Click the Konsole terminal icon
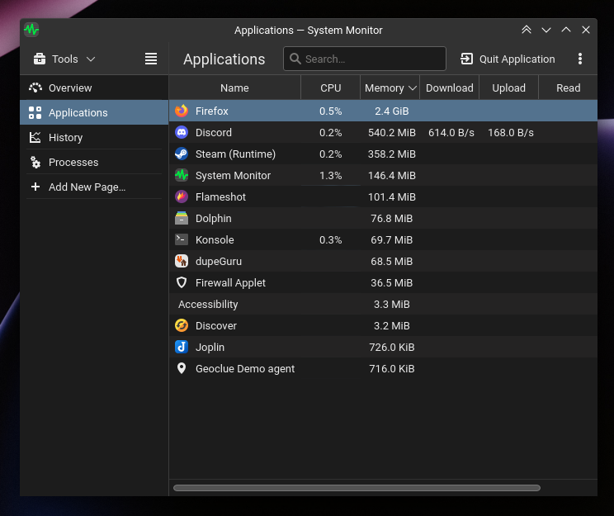Image resolution: width=614 pixels, height=516 pixels. [182, 239]
